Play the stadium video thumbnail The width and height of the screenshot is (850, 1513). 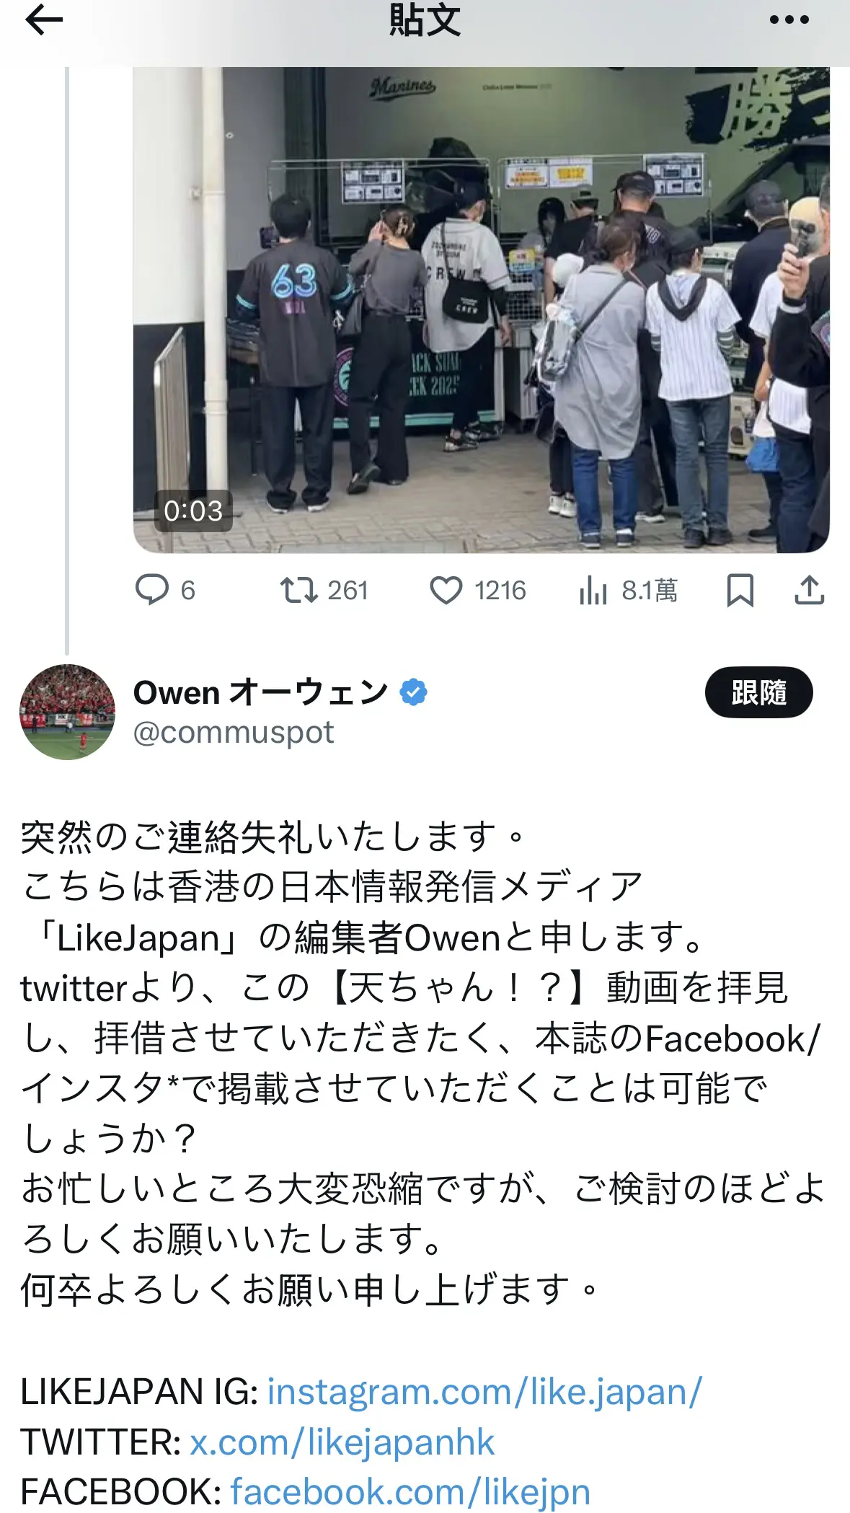482,310
